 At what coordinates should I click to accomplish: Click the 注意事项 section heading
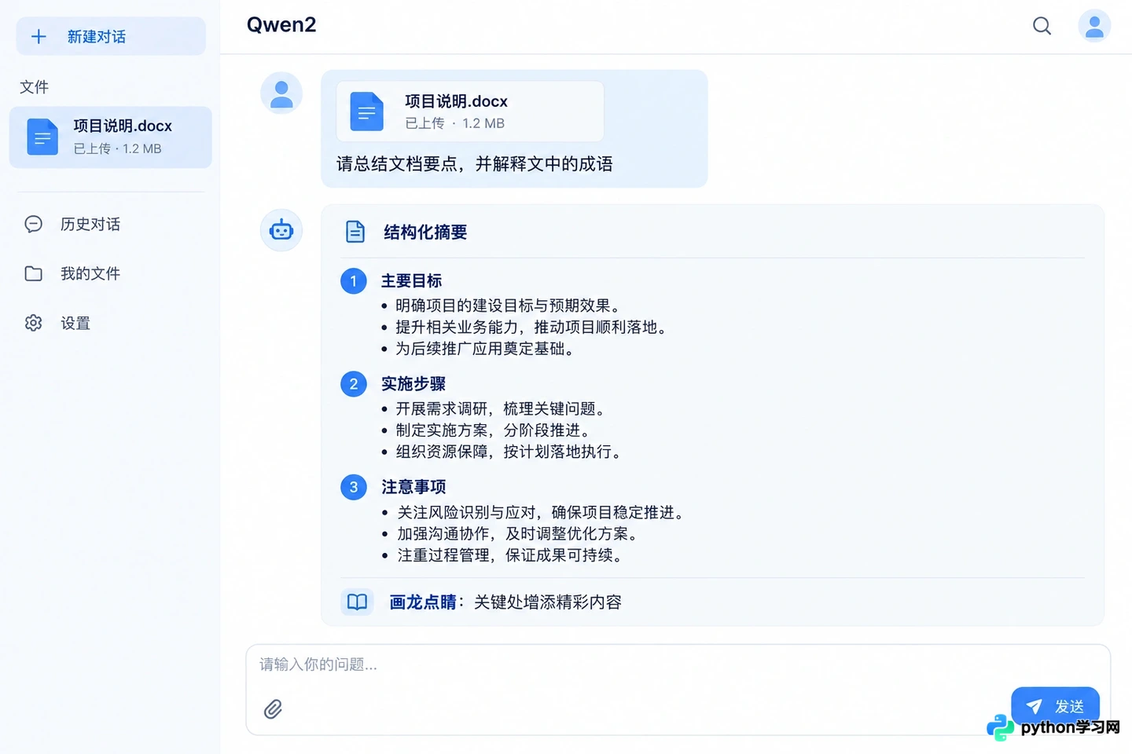click(413, 487)
